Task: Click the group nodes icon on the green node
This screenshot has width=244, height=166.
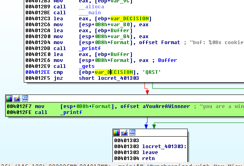Action: tap(24, 98)
